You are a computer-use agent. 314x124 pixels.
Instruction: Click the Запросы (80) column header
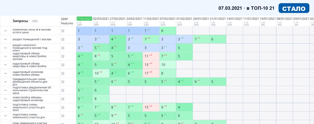tap(25, 21)
